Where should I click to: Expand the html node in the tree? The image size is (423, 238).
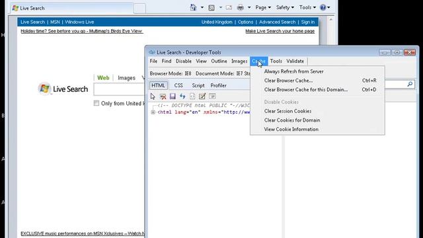pos(153,112)
